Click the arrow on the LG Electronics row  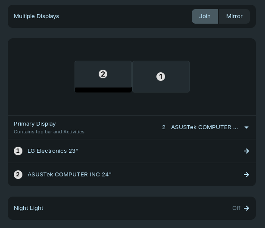pyautogui.click(x=246, y=151)
